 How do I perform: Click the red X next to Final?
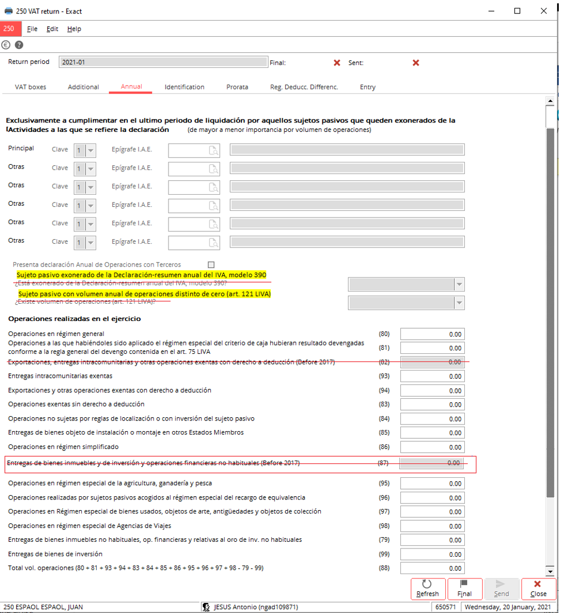click(337, 62)
